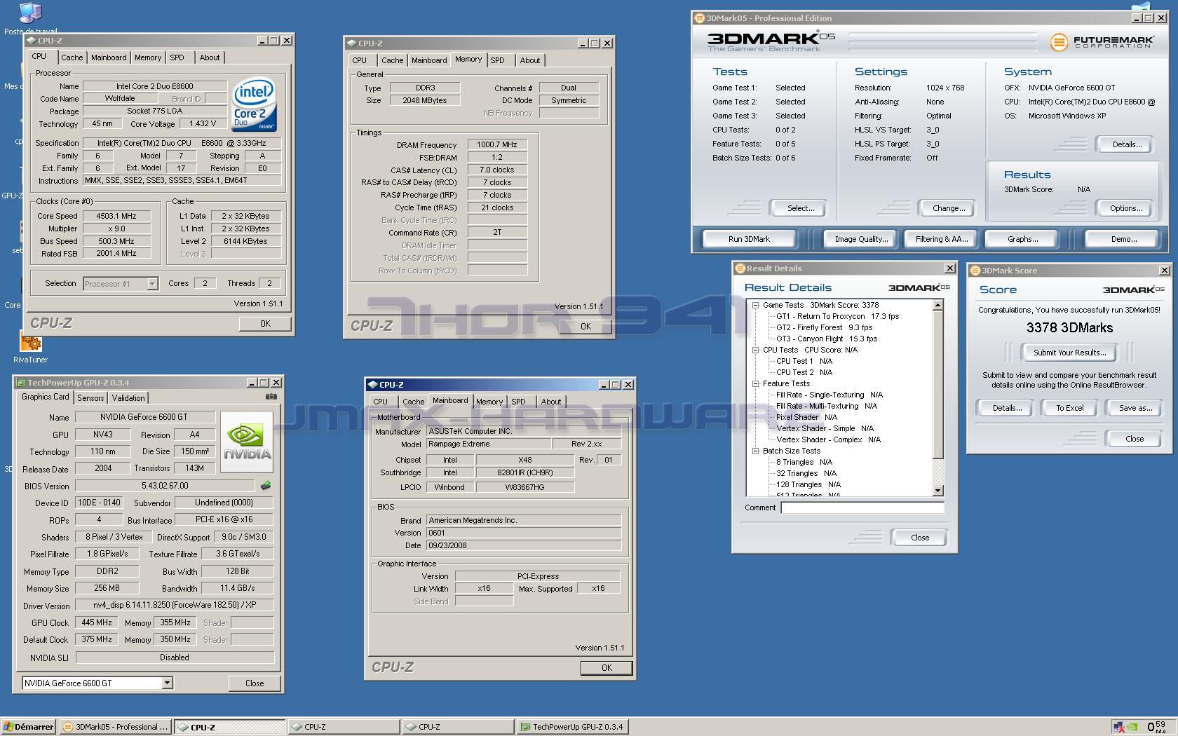
Task: Open the Processor selection dropdown in CPU-Z
Action: point(152,284)
